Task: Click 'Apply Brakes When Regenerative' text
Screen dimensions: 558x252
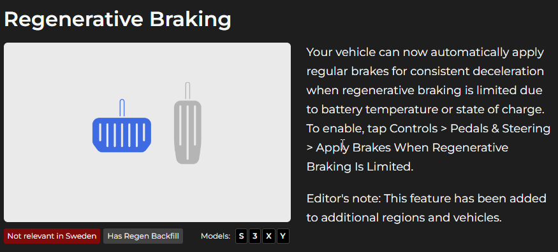Action: [412, 148]
